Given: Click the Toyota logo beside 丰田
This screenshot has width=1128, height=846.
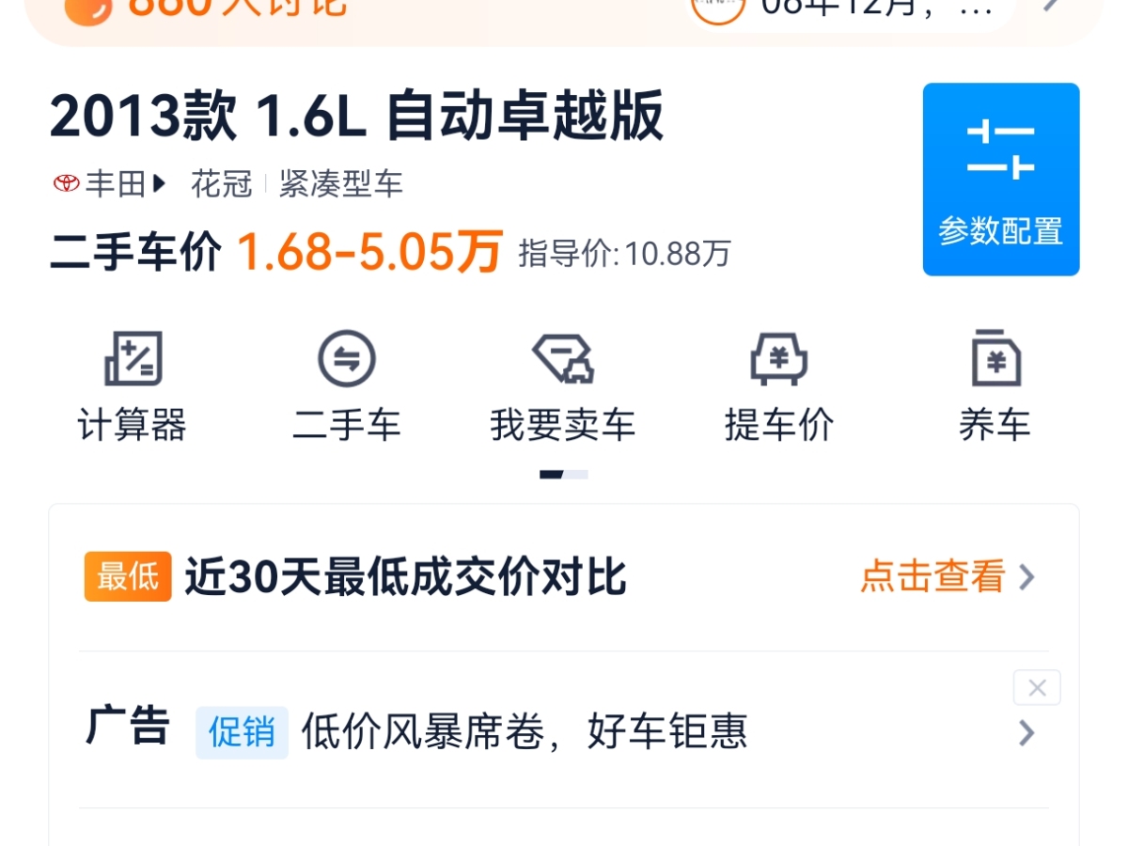Looking at the screenshot, I should point(66,183).
